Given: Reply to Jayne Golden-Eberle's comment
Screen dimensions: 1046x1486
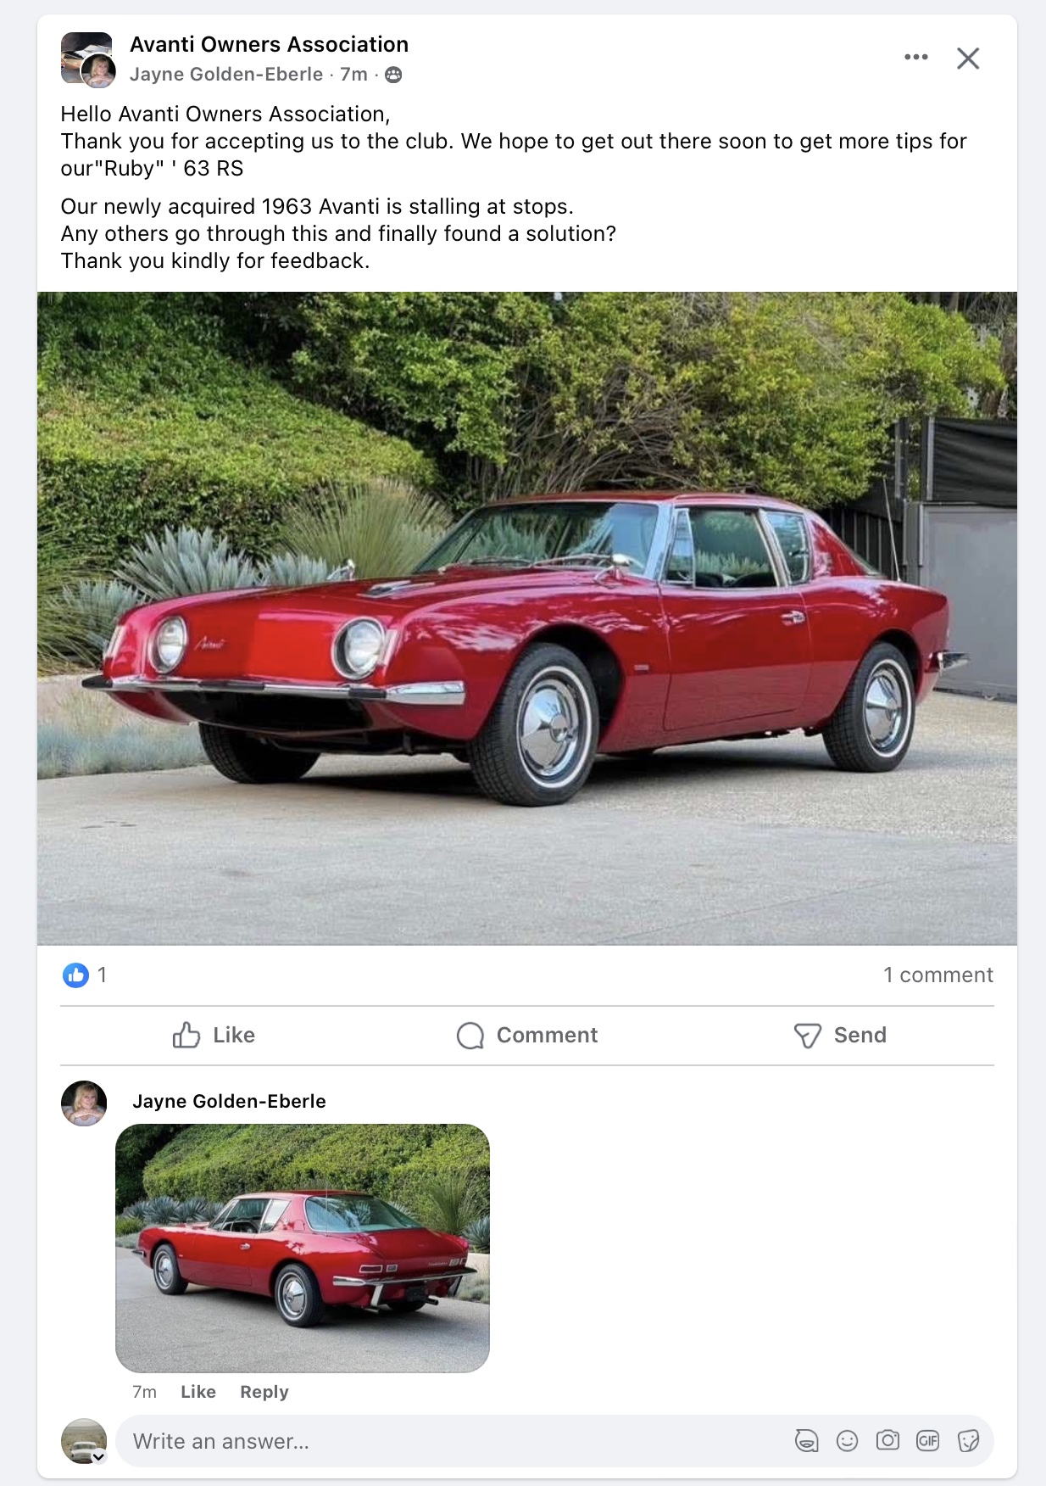Looking at the screenshot, I should pyautogui.click(x=264, y=1392).
